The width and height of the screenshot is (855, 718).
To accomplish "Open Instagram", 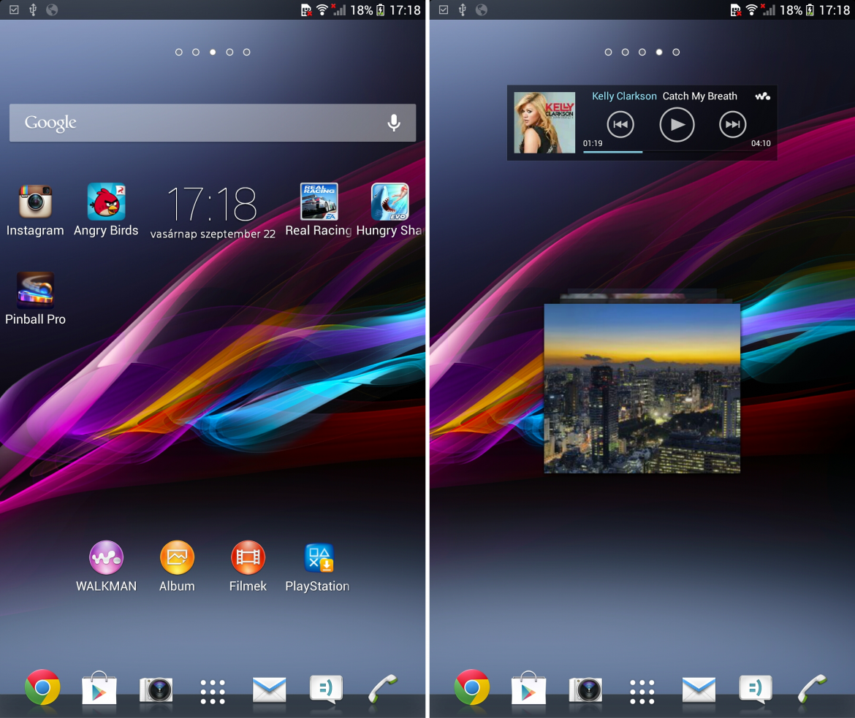I will [35, 202].
